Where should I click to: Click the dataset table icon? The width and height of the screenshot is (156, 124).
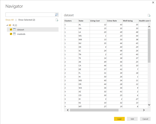14,30
